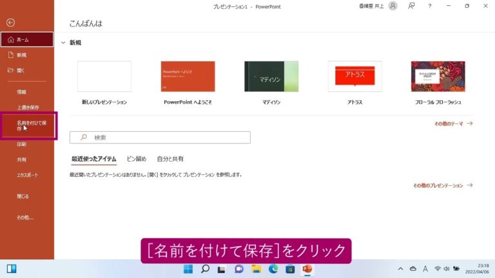
Task: Click その他のテーマ link
Action: 453,124
